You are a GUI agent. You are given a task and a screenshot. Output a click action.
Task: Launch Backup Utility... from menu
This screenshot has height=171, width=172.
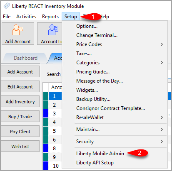pos(115,99)
